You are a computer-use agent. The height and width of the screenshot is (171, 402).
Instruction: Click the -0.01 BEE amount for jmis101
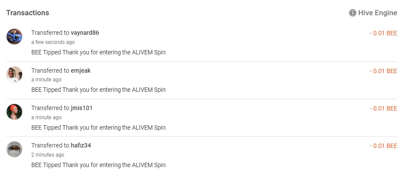pyautogui.click(x=383, y=108)
